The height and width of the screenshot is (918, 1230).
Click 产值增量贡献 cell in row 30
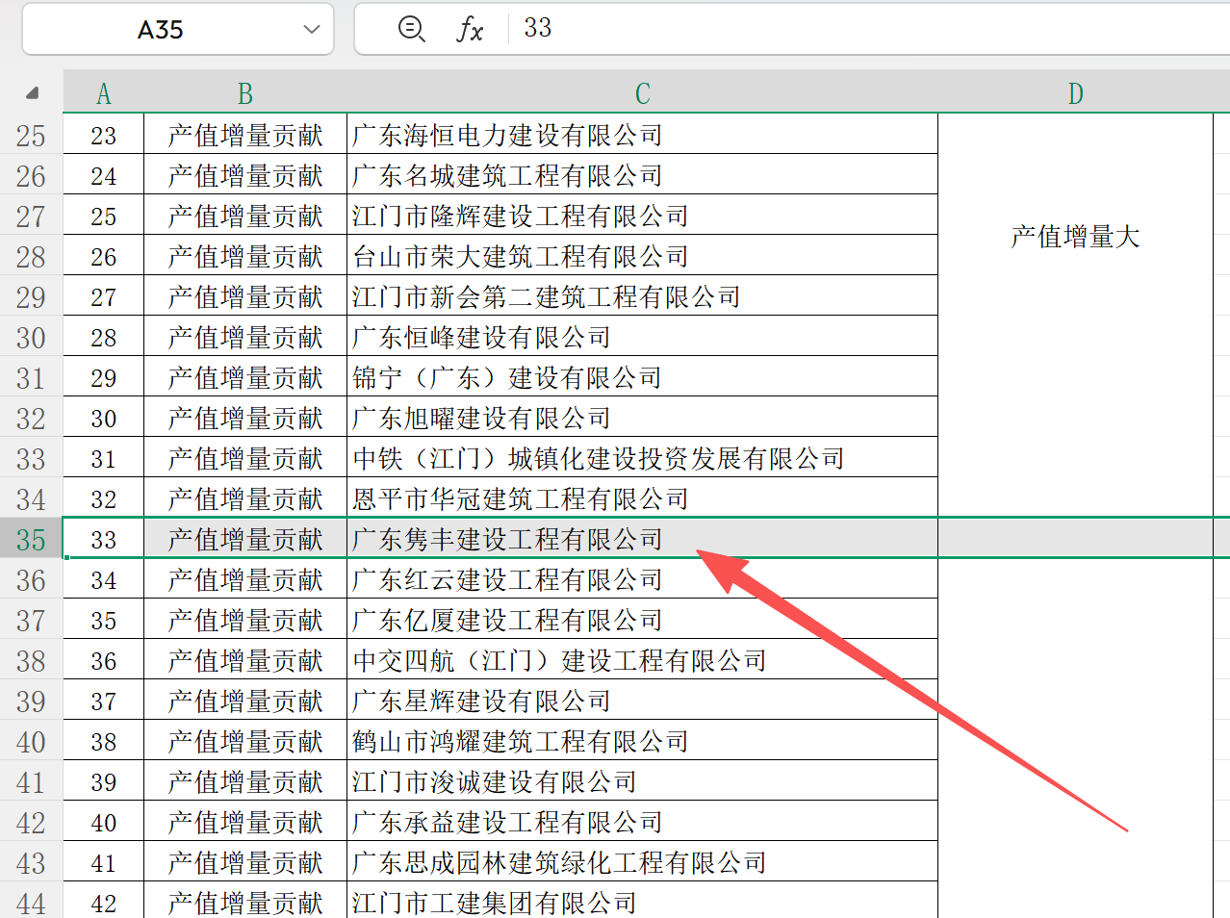click(244, 338)
